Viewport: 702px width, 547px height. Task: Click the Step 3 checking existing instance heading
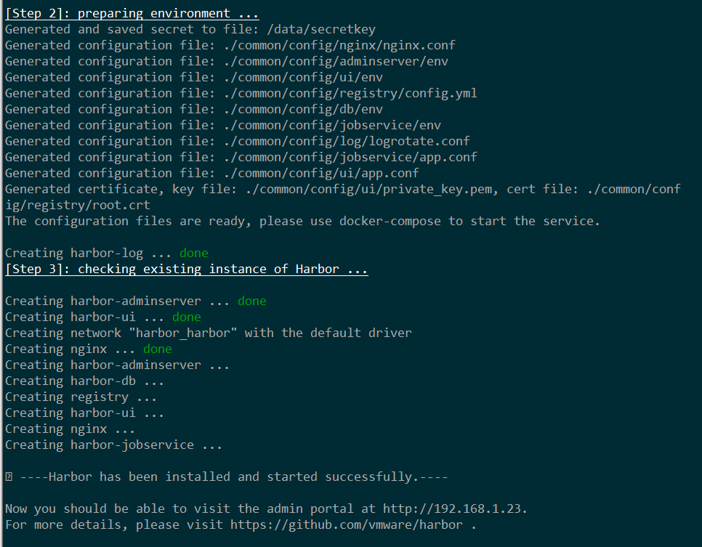pyautogui.click(x=186, y=269)
